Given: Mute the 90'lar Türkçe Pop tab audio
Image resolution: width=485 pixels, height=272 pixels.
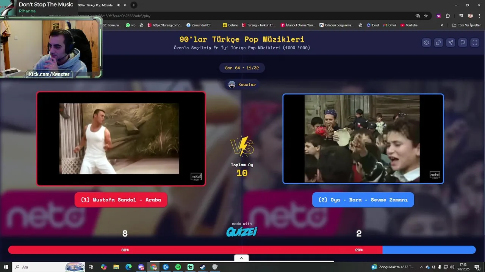Looking at the screenshot, I should 119,5.
